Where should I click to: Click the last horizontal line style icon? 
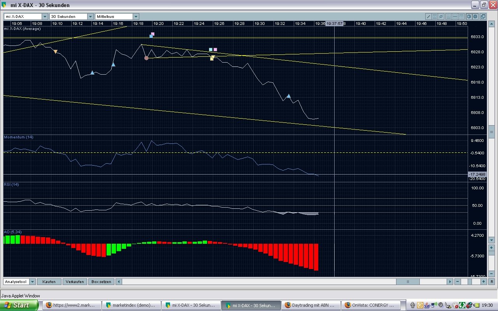[x=461, y=17]
